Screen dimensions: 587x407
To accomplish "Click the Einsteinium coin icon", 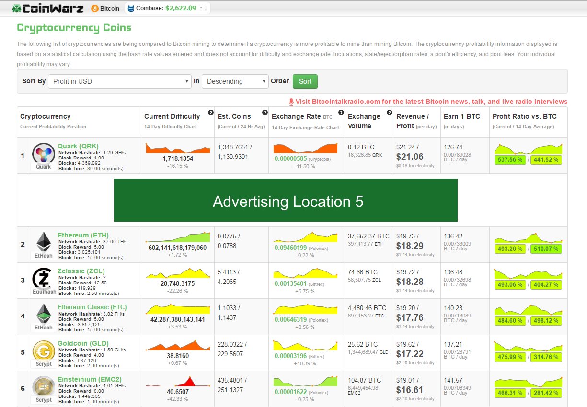I will pos(44,386).
